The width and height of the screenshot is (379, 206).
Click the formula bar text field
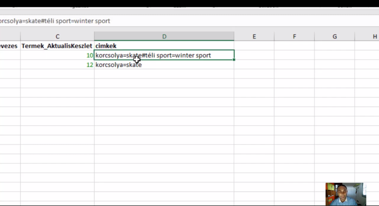click(x=185, y=21)
